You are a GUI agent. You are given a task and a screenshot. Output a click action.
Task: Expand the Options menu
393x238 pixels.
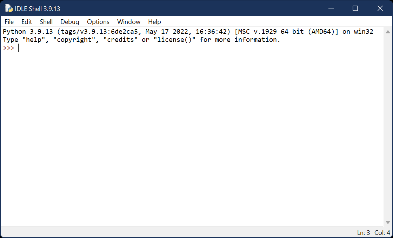[98, 22]
